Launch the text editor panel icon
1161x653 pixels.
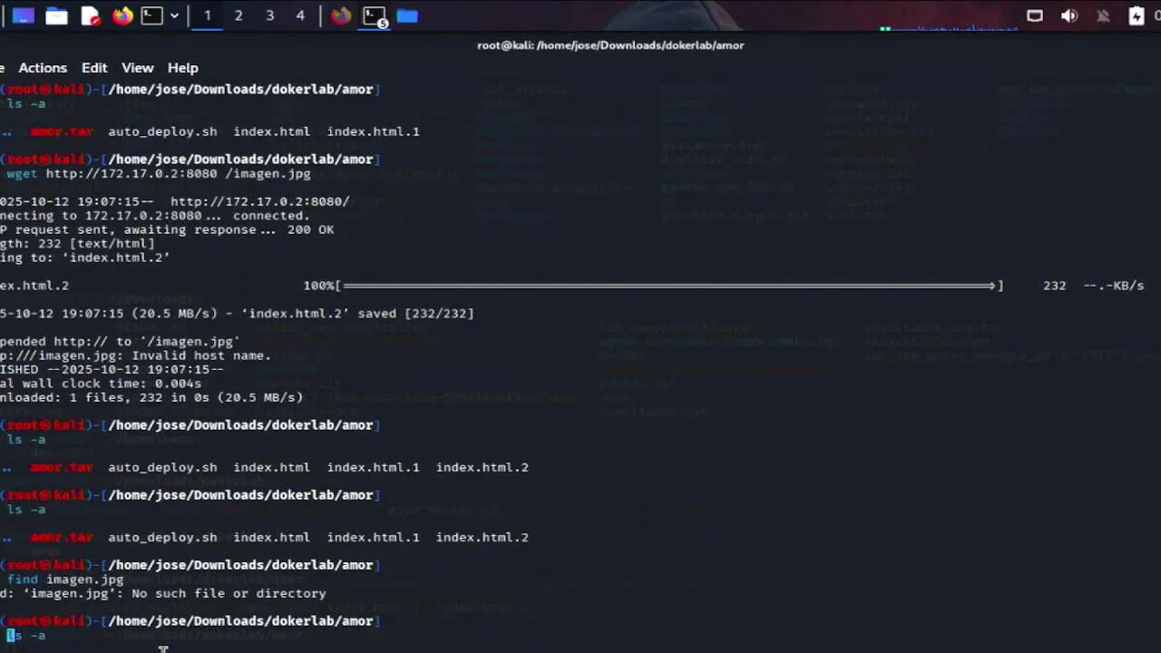click(90, 15)
